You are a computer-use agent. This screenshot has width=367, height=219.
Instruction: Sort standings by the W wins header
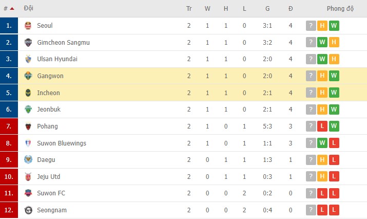tap(207, 9)
